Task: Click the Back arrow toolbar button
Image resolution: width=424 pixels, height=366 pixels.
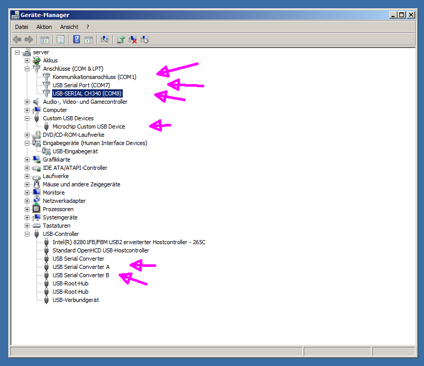Action: tap(17, 40)
